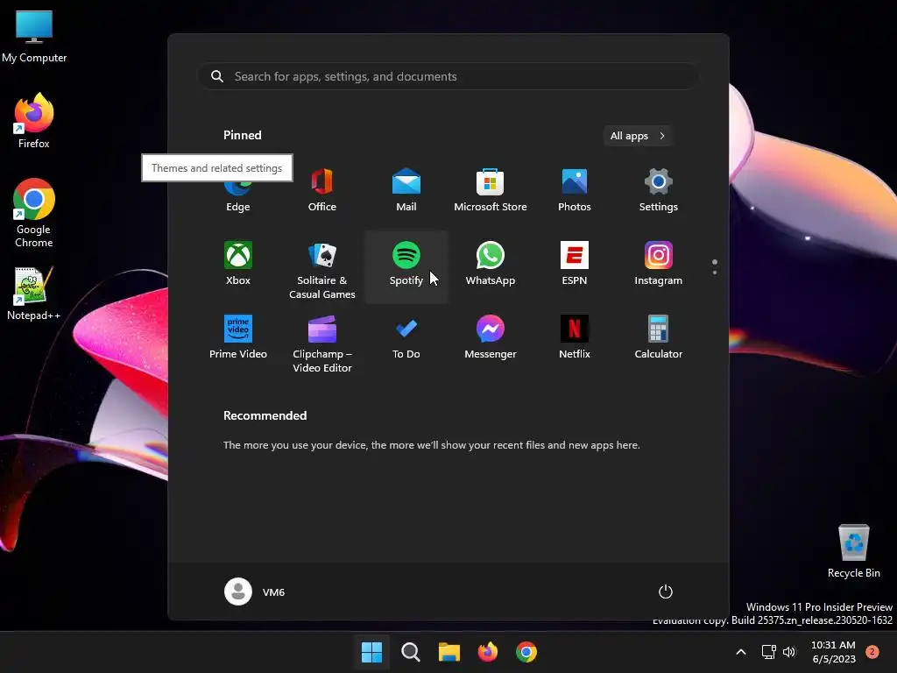The image size is (897, 673).
Task: Click the Start menu search field
Action: (448, 76)
